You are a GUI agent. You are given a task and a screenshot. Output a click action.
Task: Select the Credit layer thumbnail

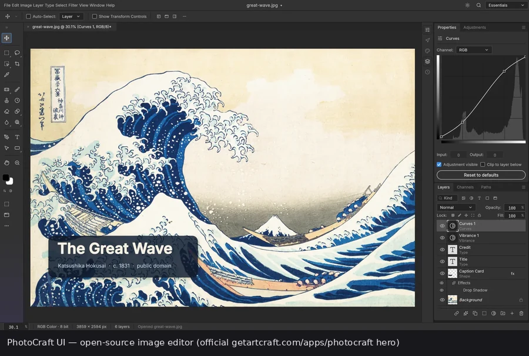453,250
